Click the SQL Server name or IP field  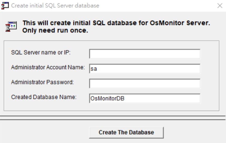[145, 54]
